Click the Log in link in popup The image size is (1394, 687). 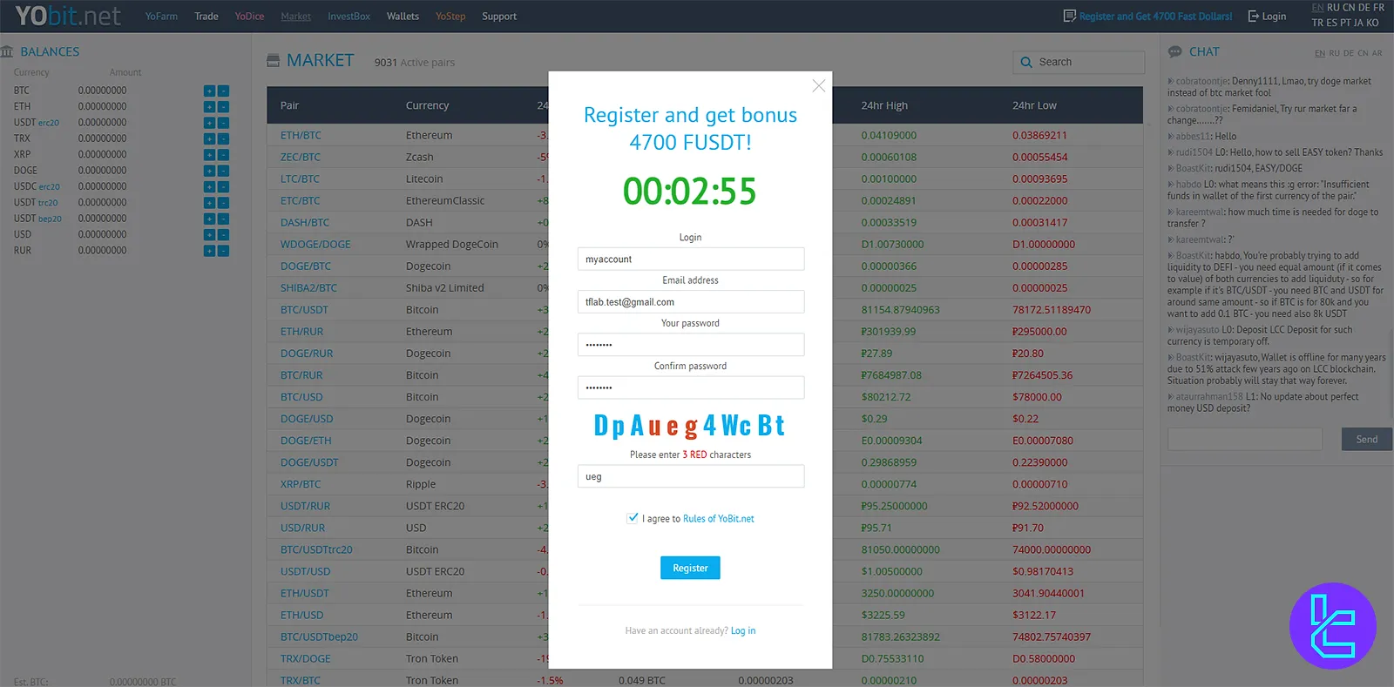(x=743, y=630)
